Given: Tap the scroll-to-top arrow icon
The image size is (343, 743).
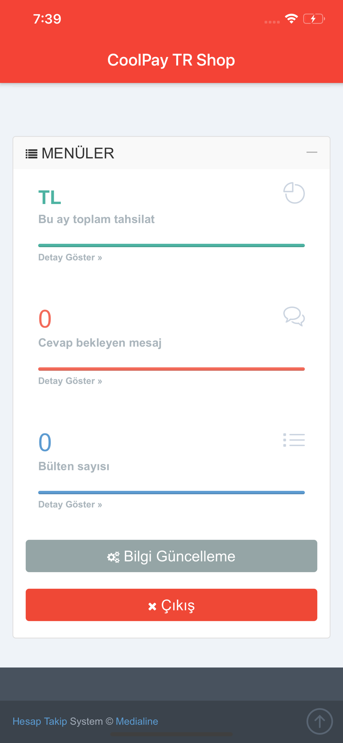Looking at the screenshot, I should click(x=320, y=721).
